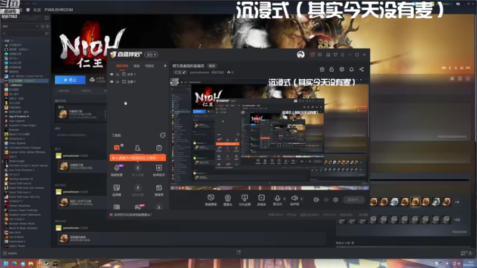Screen dimensions: 477x268
Task: Toggle lock for the 全屏 1 source
Action: (117, 82)
